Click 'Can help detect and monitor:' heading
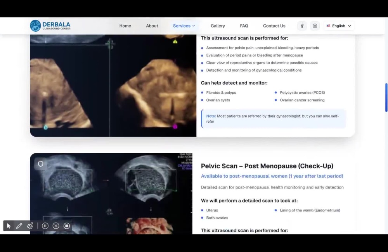 pos(234,83)
